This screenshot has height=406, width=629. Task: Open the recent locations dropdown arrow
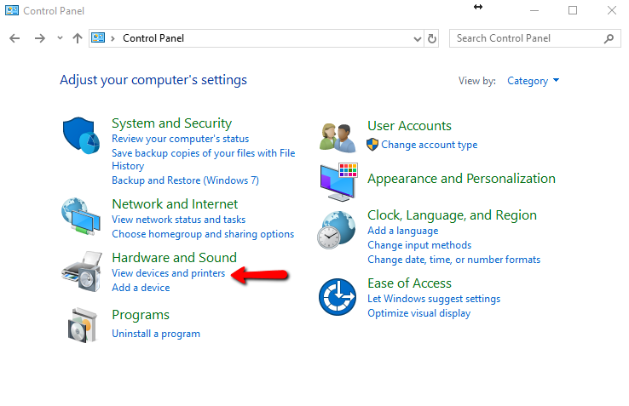[60, 38]
